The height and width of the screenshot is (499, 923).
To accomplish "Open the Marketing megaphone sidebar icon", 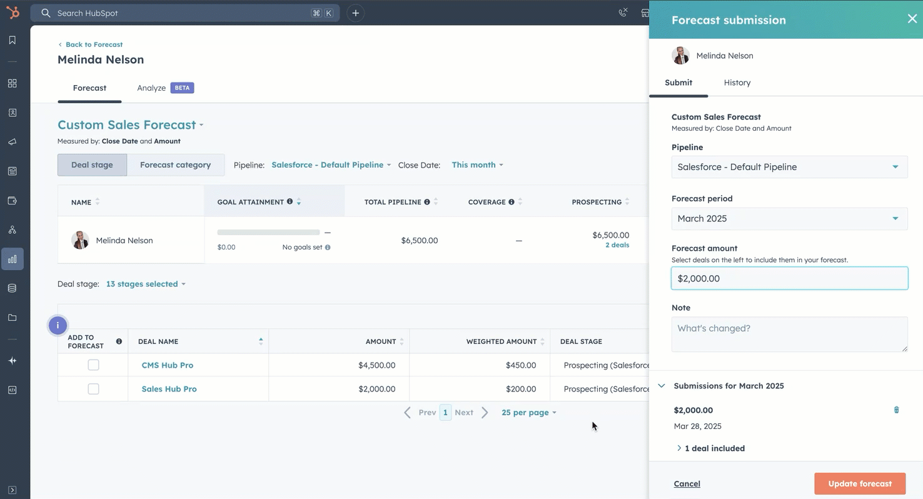I will tap(13, 142).
